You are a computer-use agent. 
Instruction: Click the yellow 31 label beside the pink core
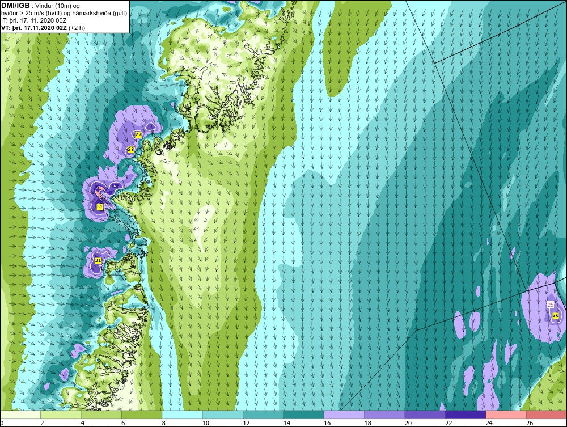(x=100, y=206)
